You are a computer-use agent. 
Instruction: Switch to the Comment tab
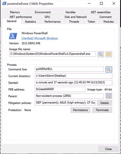coord(105,17)
